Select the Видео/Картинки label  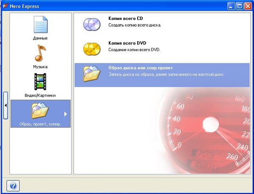(x=40, y=96)
